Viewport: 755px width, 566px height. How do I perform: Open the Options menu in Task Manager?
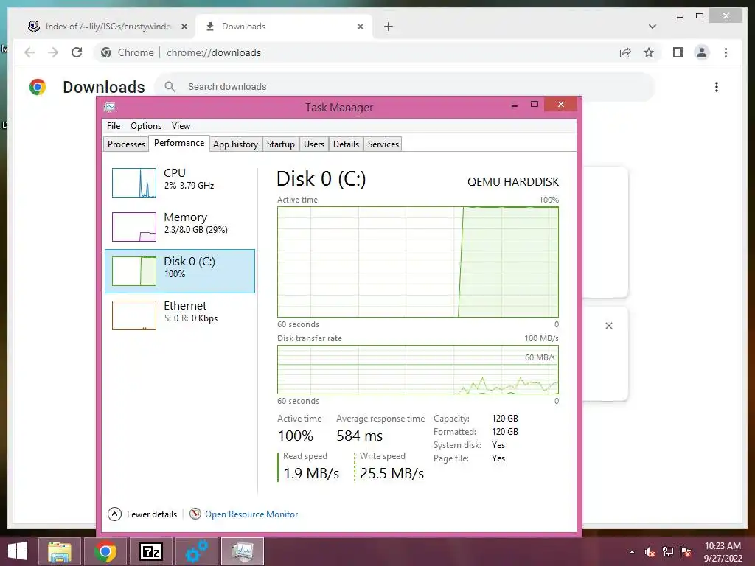(x=146, y=126)
